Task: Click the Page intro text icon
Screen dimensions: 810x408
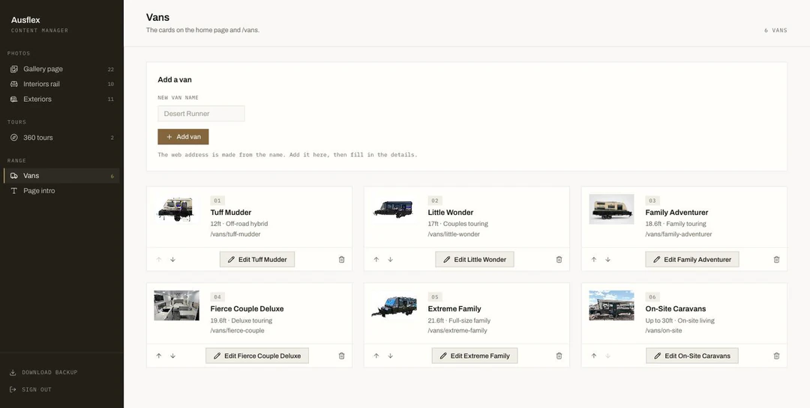Action: click(x=14, y=191)
